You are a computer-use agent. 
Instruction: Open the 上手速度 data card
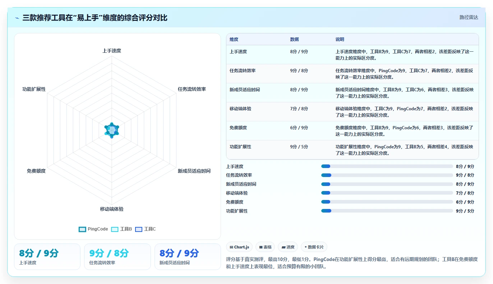(x=47, y=257)
